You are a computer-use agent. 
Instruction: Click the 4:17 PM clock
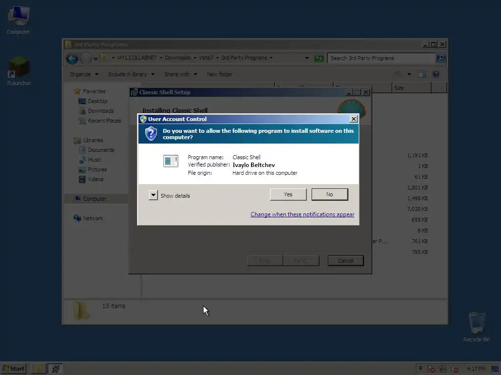[x=476, y=369]
